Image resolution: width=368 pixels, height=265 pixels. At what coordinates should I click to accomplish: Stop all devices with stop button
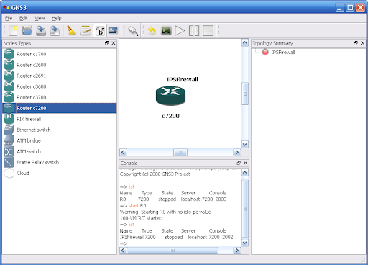208,31
